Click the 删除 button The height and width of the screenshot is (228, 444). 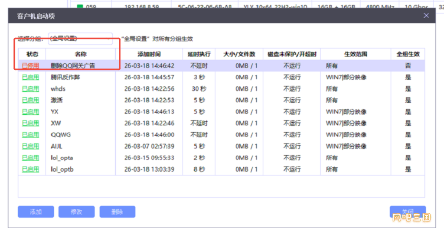coord(117,212)
